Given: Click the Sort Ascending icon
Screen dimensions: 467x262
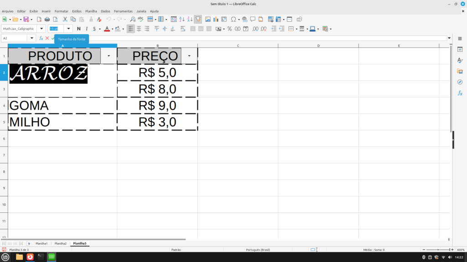Looking at the screenshot, I should [182, 19].
